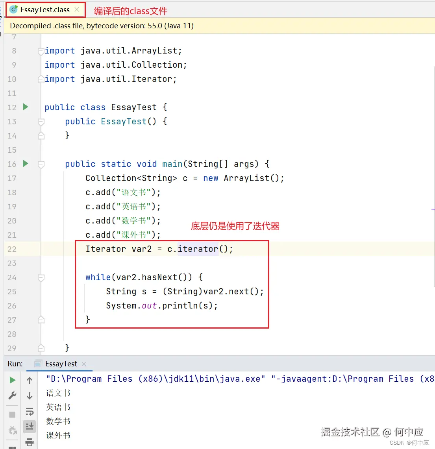Stop the running process

(12, 415)
